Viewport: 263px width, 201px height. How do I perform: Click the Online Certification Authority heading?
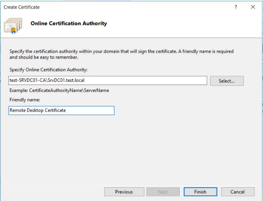coord(69,23)
